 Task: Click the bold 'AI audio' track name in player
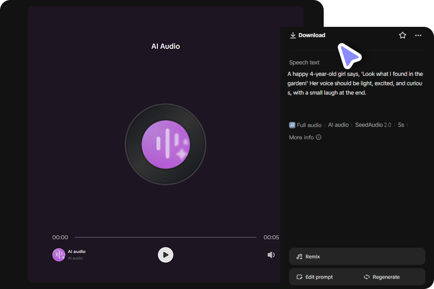point(77,252)
